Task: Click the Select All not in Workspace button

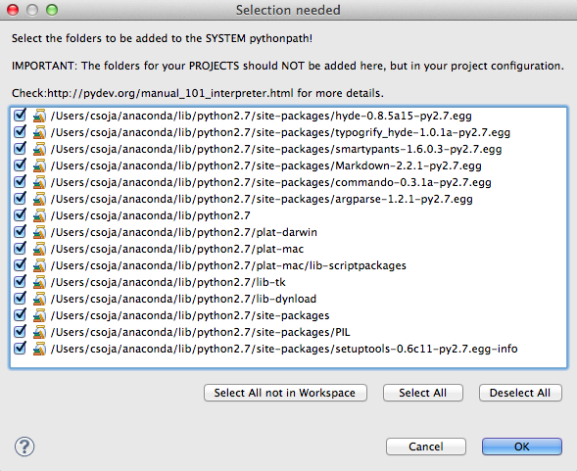Action: (x=285, y=393)
